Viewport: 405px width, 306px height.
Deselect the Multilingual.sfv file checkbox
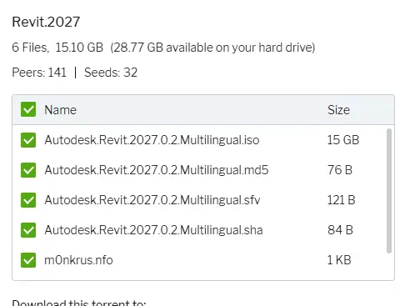pos(28,200)
